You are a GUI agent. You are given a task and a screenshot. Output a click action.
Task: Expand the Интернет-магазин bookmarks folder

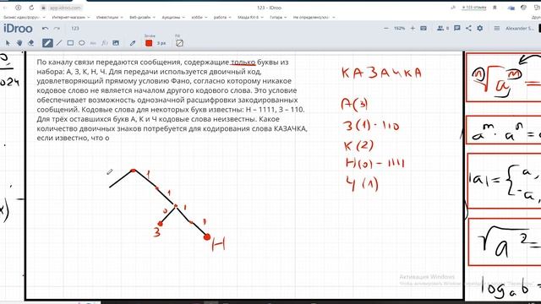pos(71,17)
